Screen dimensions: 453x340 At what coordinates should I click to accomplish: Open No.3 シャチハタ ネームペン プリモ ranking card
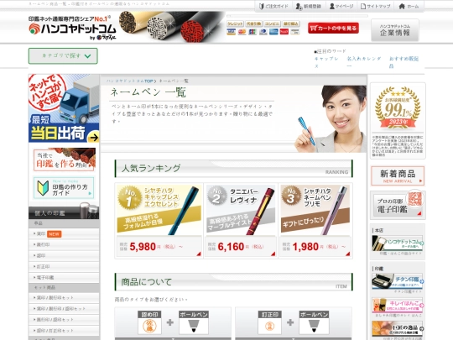click(315, 221)
